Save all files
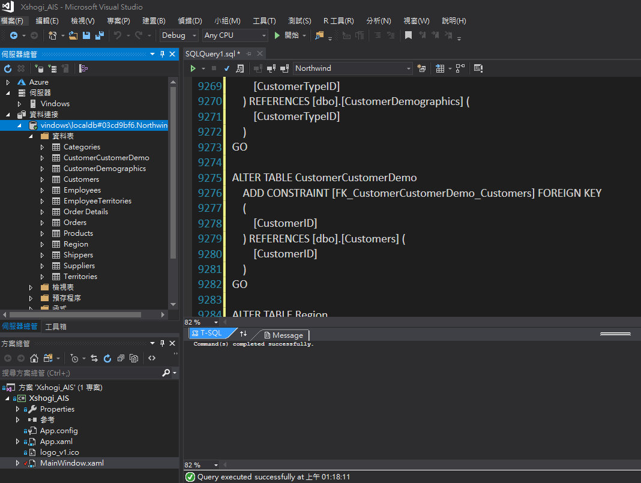 [100, 35]
